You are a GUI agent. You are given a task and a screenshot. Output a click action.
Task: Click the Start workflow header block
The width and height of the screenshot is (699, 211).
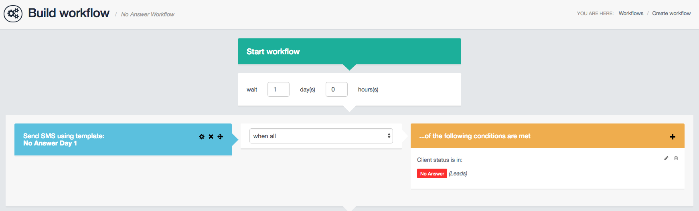[349, 52]
